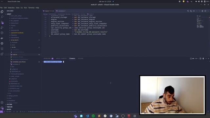Switch to the main.tf editor tab
Image resolution: width=210 pixels, height=118 pixels.
coord(47,11)
